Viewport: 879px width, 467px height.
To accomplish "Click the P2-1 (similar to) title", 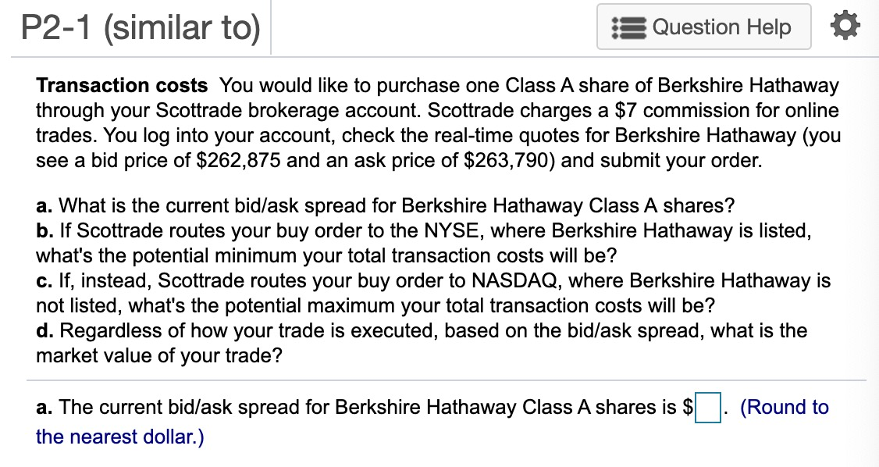I will (x=141, y=27).
